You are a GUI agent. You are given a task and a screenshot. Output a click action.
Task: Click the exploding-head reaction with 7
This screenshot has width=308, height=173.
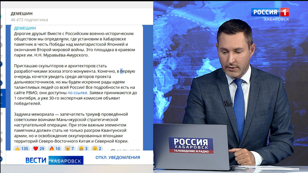click(69, 148)
